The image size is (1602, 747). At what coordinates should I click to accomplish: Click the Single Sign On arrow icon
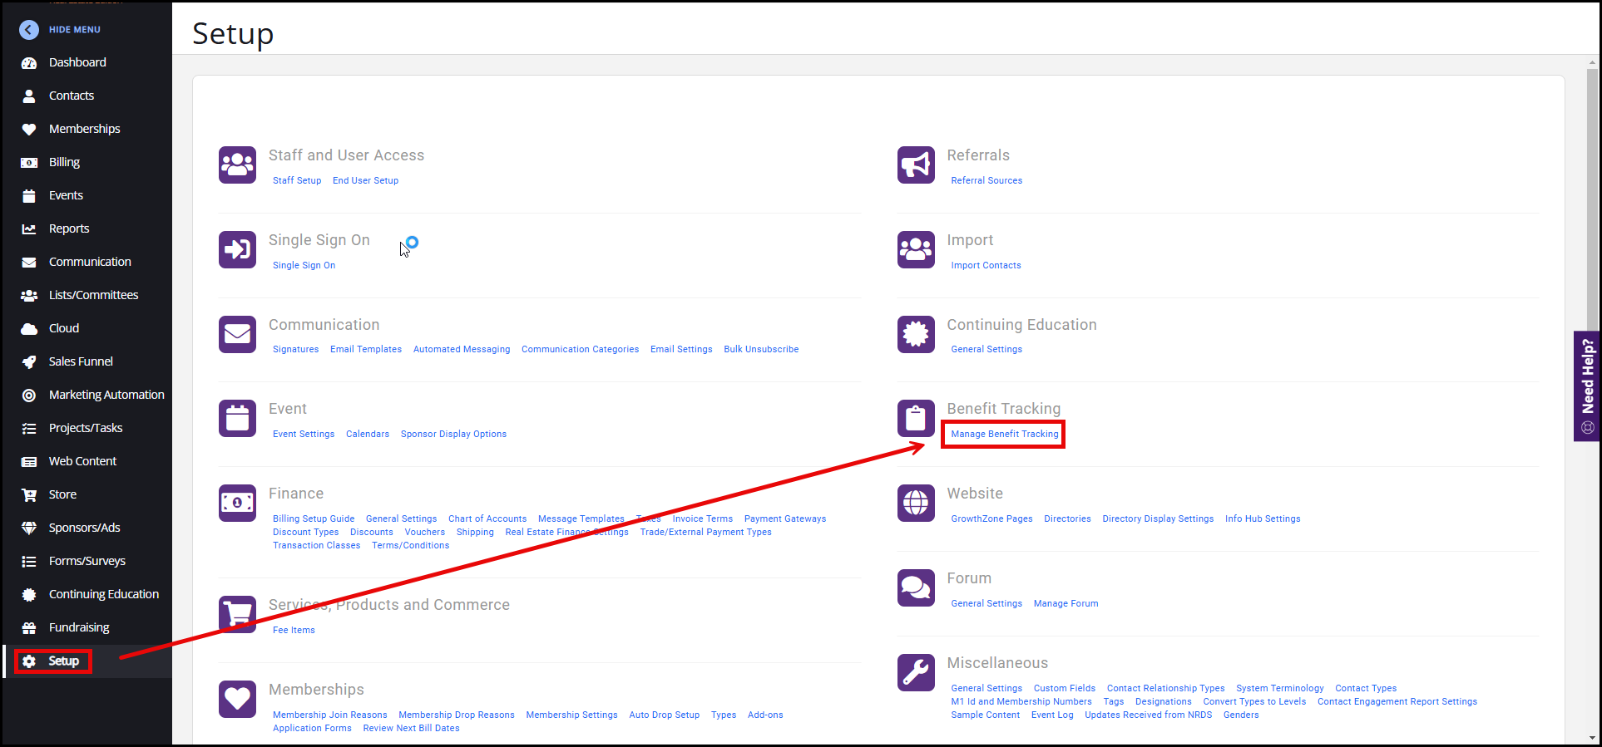coord(237,249)
